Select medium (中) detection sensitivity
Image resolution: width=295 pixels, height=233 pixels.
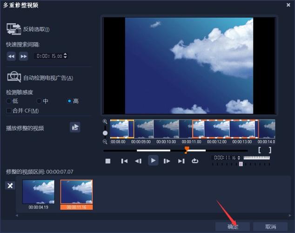(x=39, y=101)
